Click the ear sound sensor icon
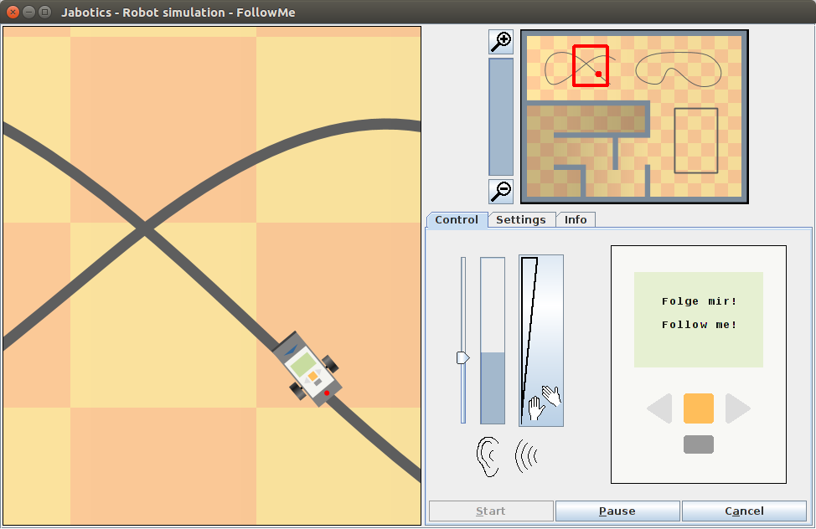816x529 pixels. 488,457
